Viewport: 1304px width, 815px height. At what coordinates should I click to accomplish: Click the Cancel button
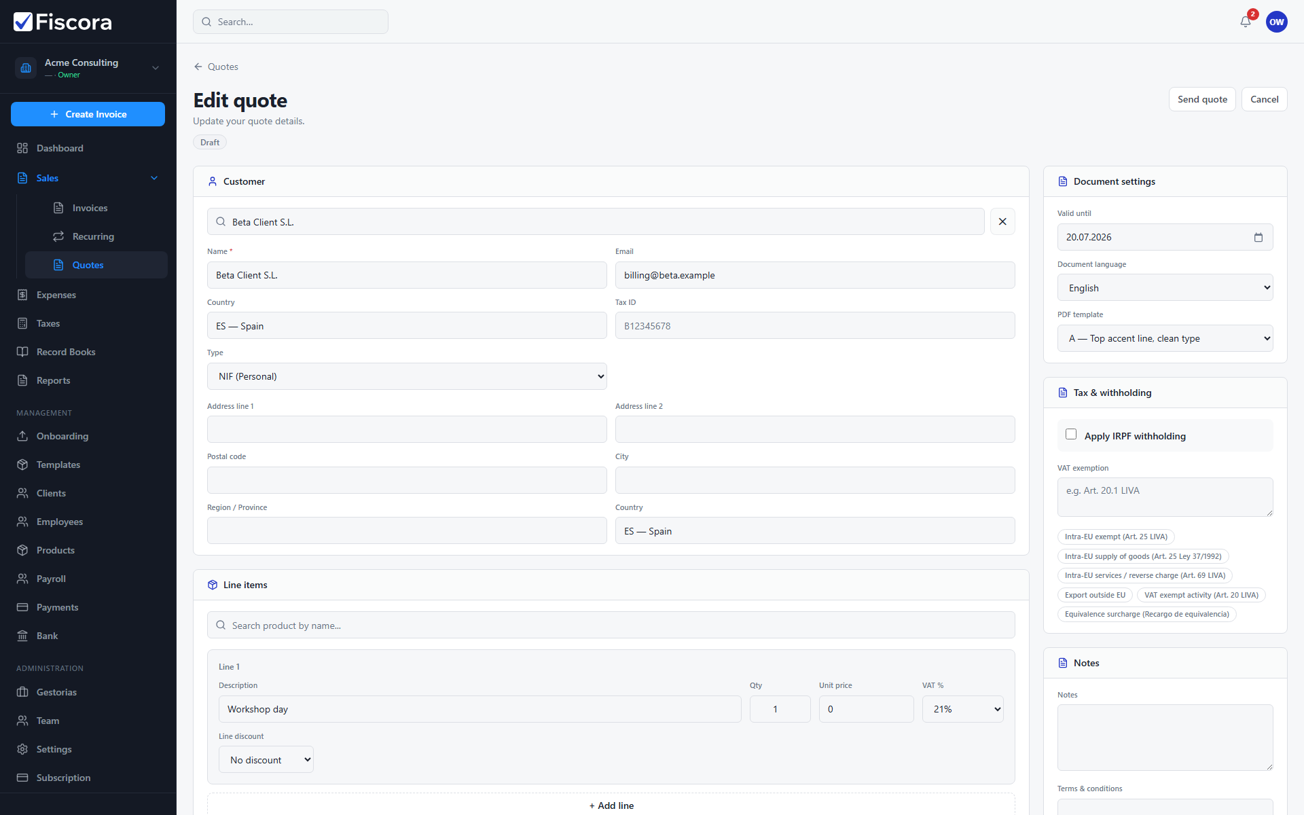point(1264,99)
